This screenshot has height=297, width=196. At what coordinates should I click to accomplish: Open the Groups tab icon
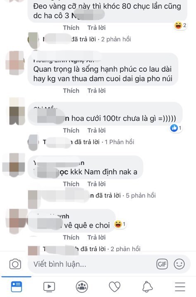[x=82, y=287]
